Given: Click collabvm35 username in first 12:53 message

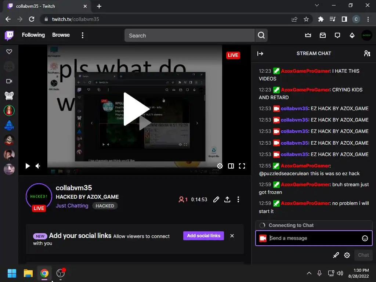Looking at the screenshot, I should [294, 109].
